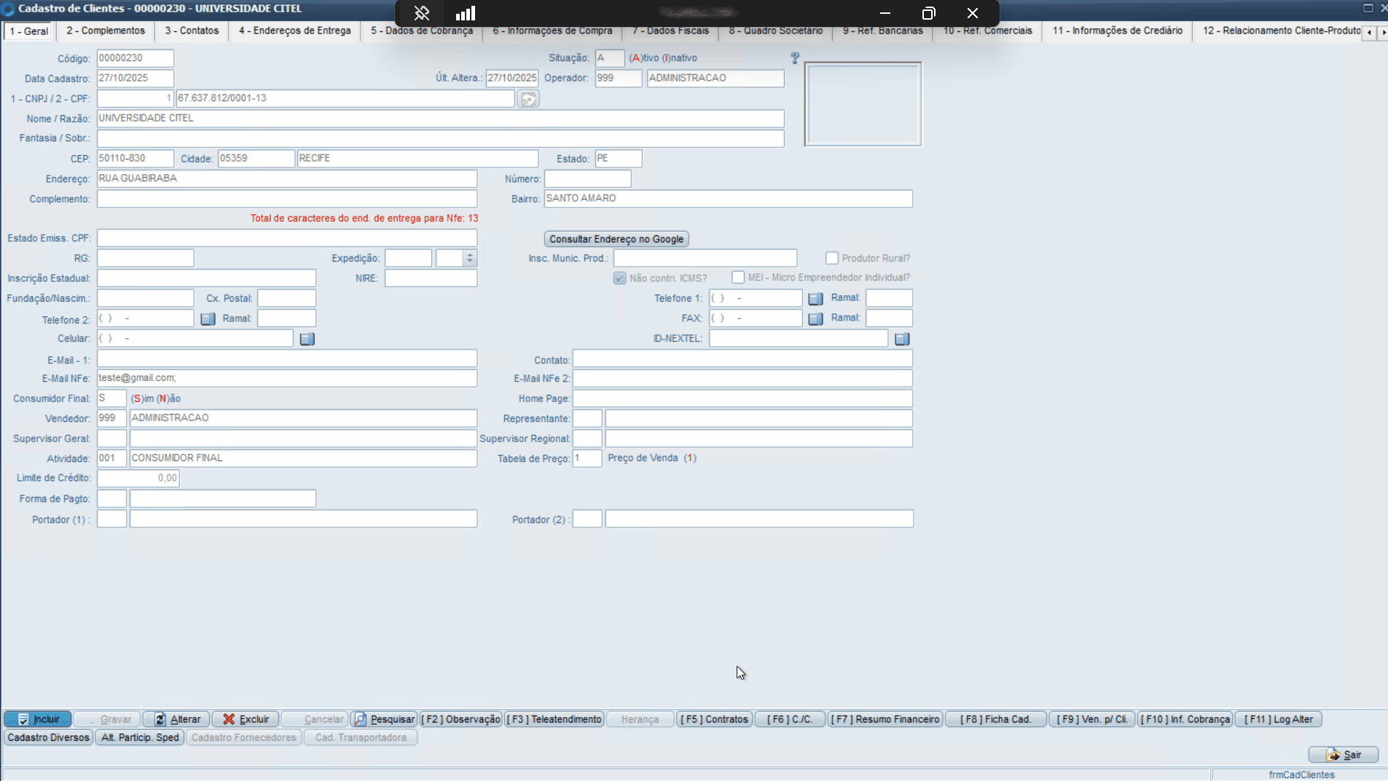
Task: Click the phone icon next to Telefone 1
Action: [x=815, y=299]
